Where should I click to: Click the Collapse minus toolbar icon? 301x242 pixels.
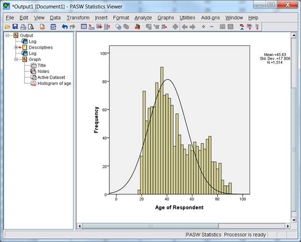(212, 27)
